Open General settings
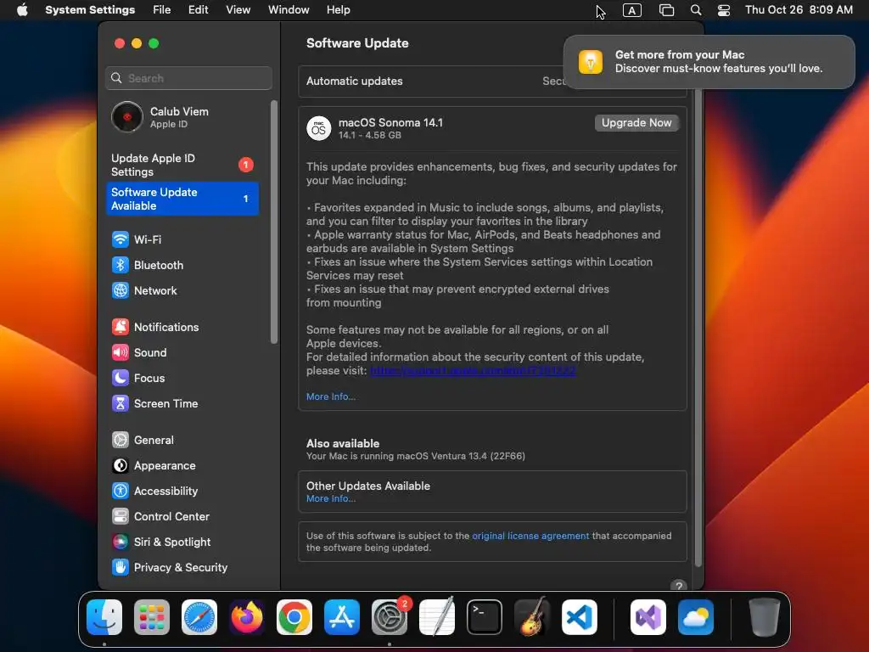Screen dimensions: 869x652 [x=143, y=441]
